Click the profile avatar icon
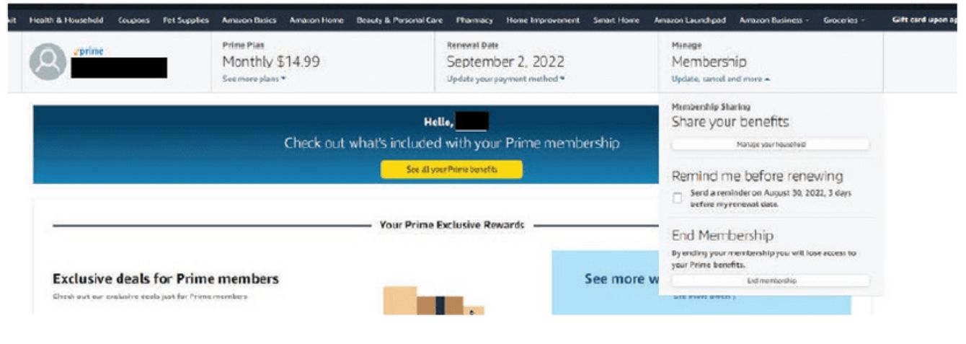 click(48, 62)
